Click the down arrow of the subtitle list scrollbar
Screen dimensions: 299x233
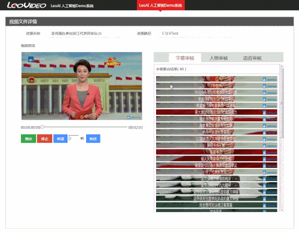(282, 210)
